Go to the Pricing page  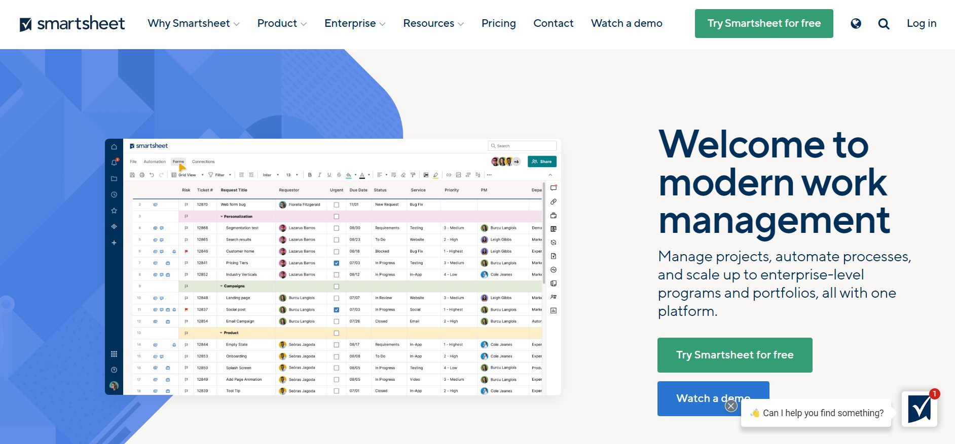(498, 24)
